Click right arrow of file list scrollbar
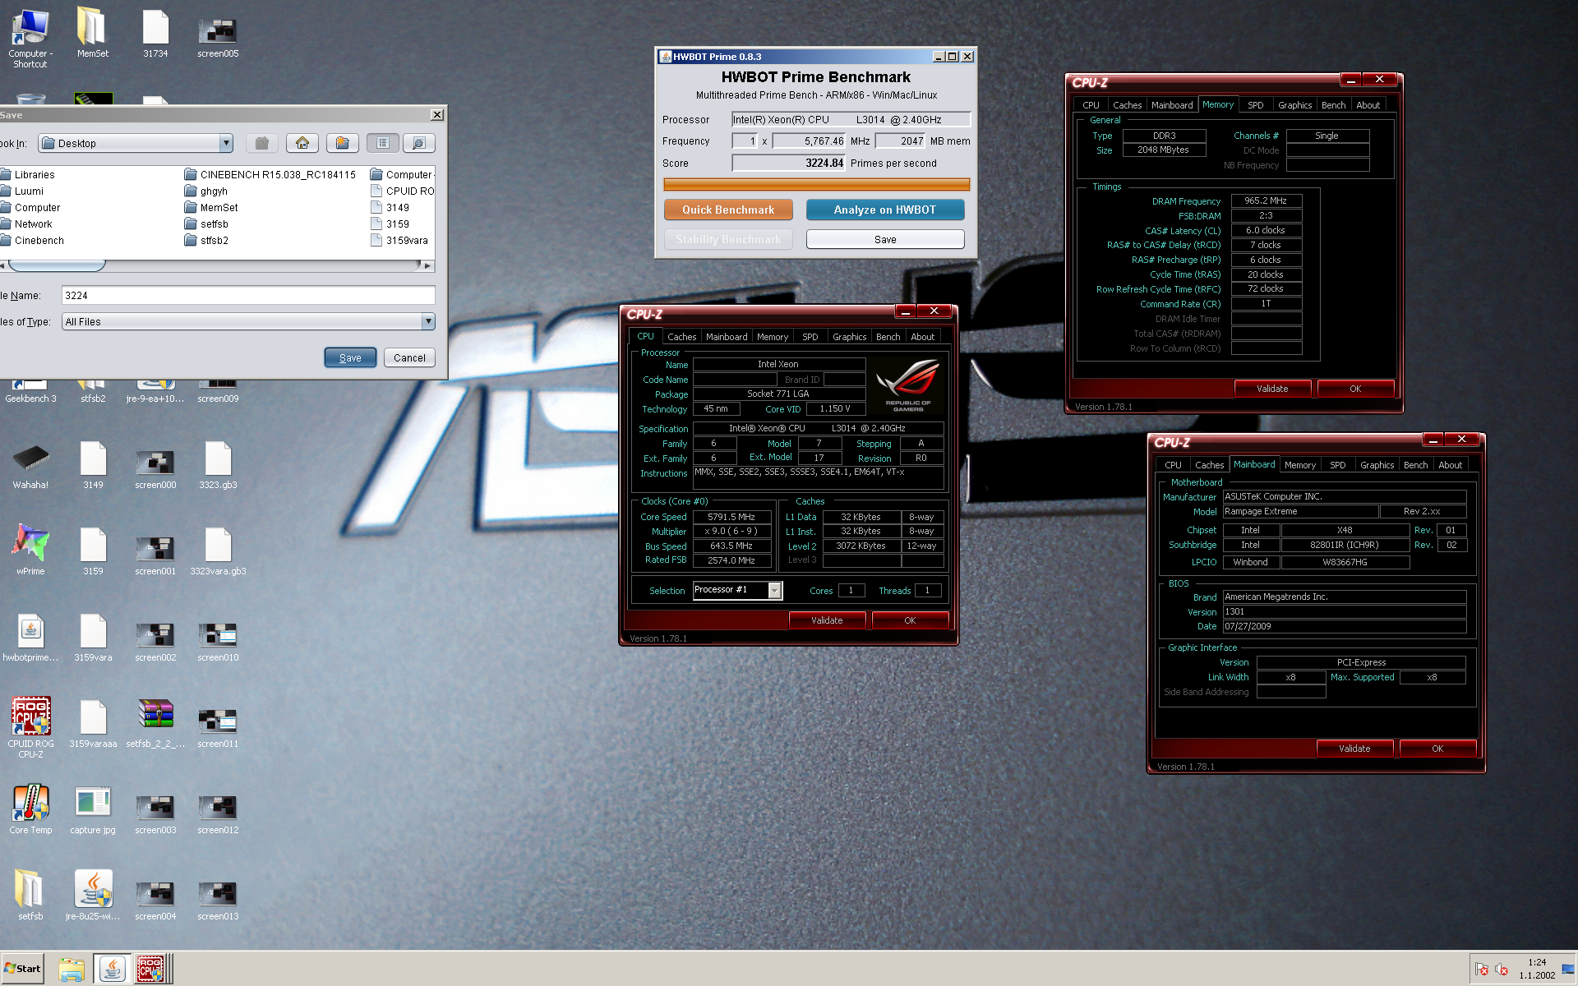Screen dimensions: 1578x986 pos(427,265)
